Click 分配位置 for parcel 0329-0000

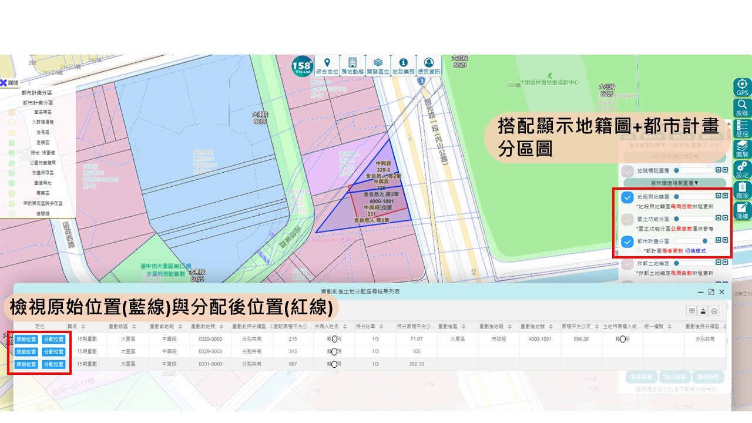coord(53,339)
